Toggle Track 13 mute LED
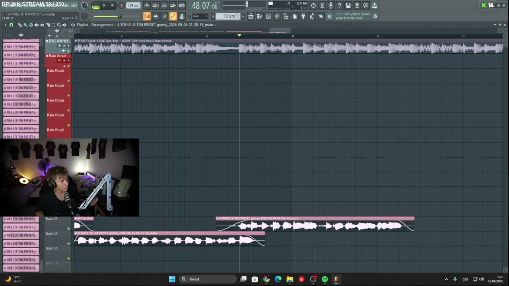 click(68, 228)
